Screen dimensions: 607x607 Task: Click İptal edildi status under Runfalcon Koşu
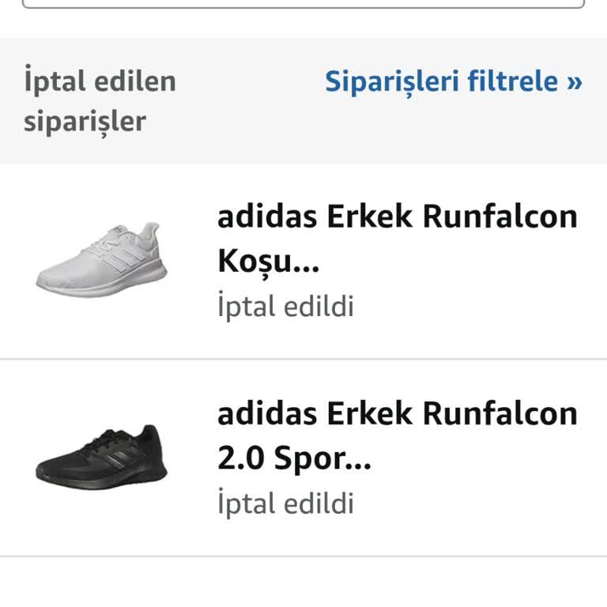tap(285, 307)
